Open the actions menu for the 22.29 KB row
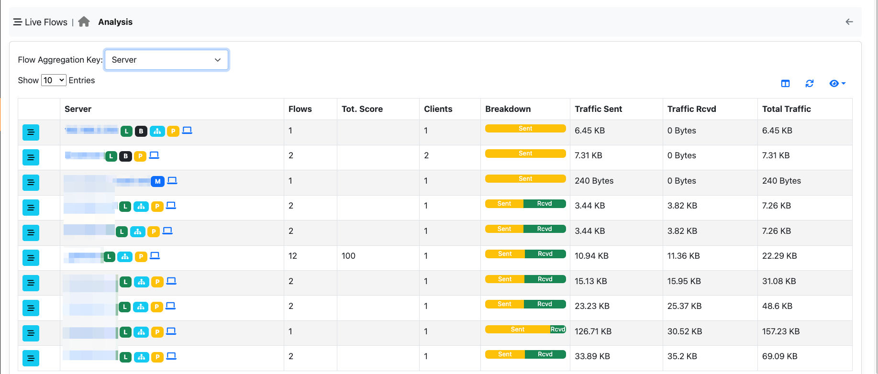 coord(31,258)
